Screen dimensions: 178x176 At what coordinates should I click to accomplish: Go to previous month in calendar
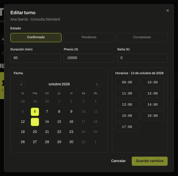21,85
